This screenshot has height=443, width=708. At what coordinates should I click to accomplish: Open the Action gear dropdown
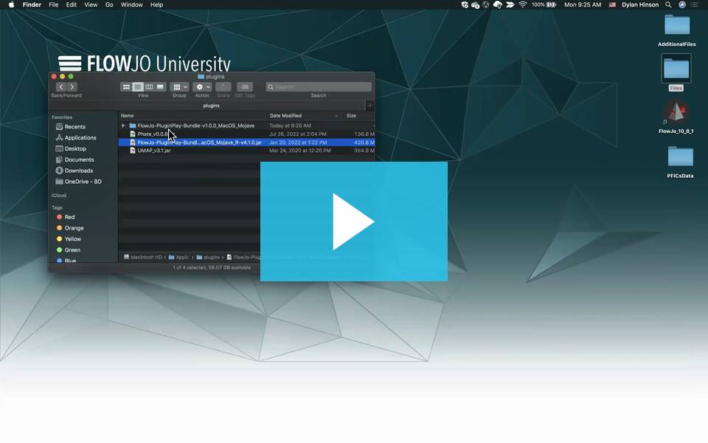coord(202,87)
